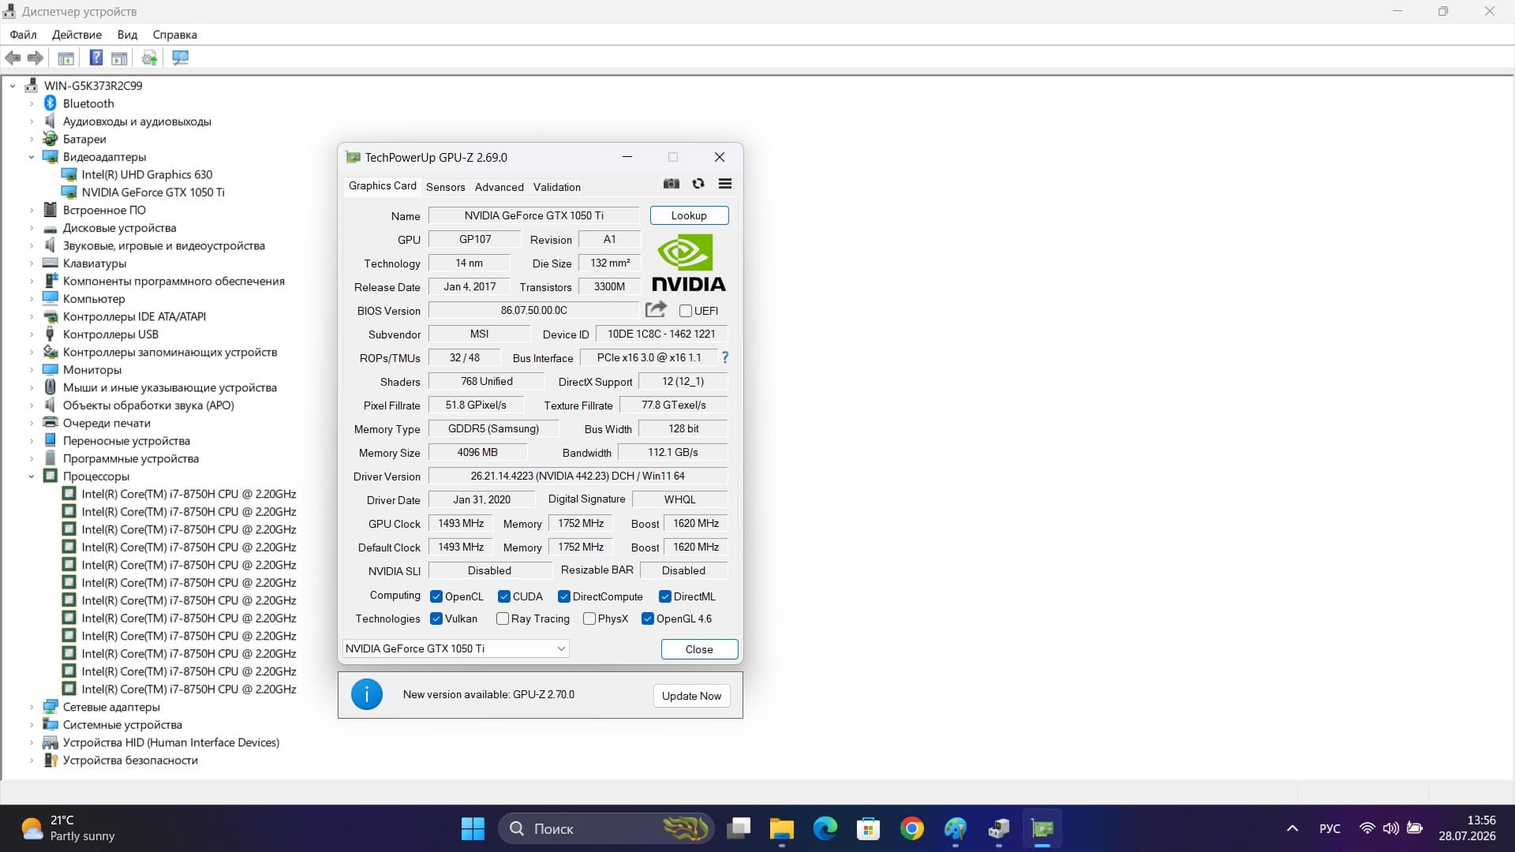This screenshot has height=852, width=1515.
Task: Open Google Chrome from the taskbar
Action: pos(911,828)
